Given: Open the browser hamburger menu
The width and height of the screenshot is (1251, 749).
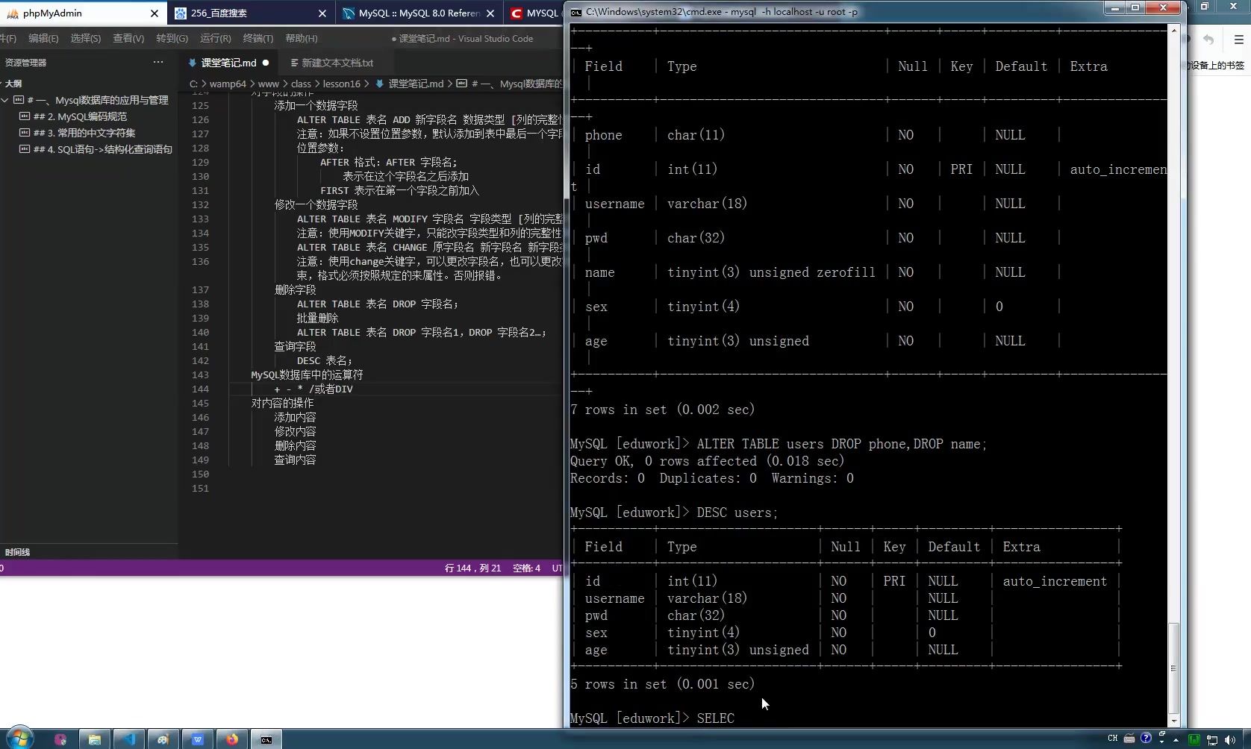Looking at the screenshot, I should pyautogui.click(x=1238, y=40).
